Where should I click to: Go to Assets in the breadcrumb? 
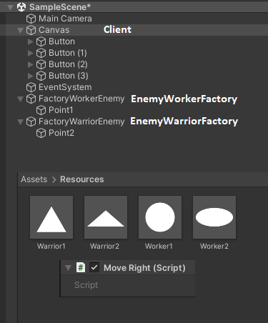(34, 179)
